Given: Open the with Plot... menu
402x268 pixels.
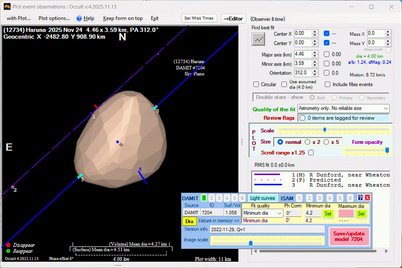Looking at the screenshot, I should tap(19, 18).
